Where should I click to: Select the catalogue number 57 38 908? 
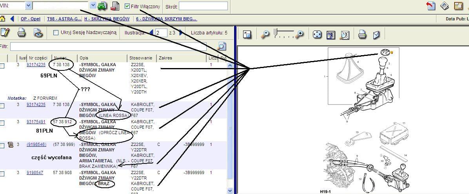(x=62, y=172)
